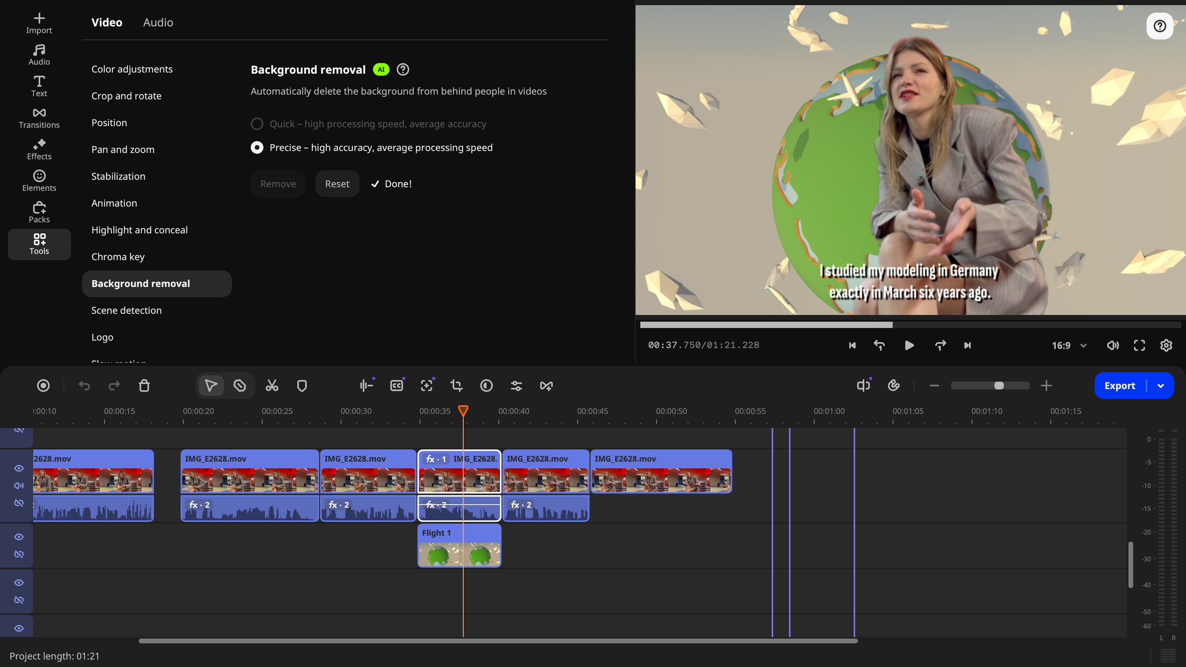The width and height of the screenshot is (1186, 667).
Task: Click the record button in timeline toolbar
Action: [x=43, y=385]
